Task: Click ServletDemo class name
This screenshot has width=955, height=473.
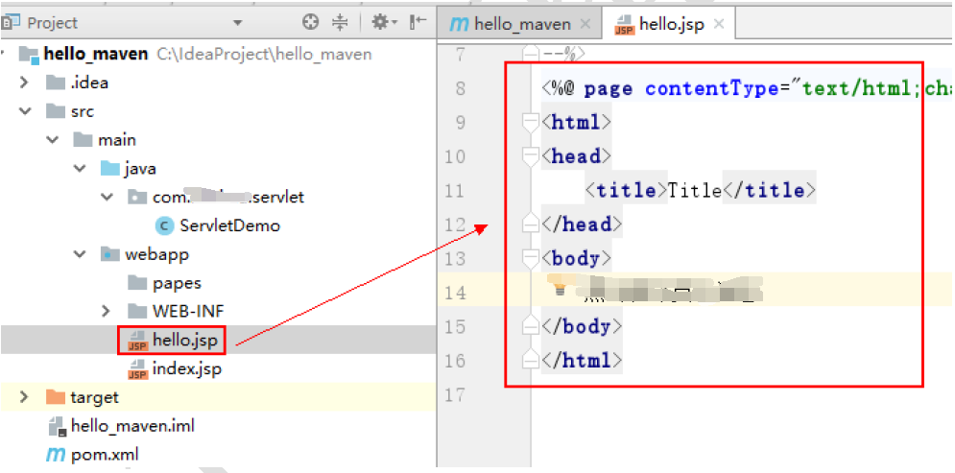Action: coord(229,225)
